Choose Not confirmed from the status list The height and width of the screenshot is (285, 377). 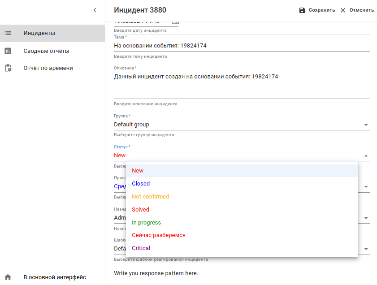[x=151, y=197]
